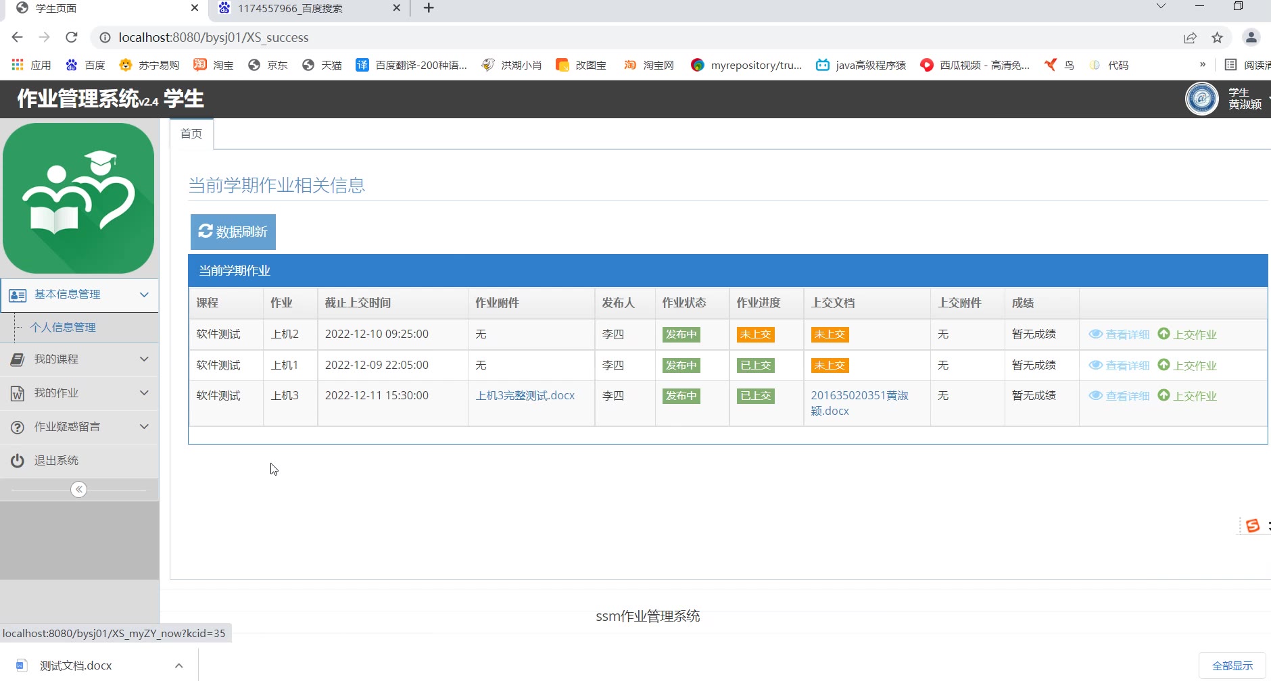
Task: Click the green student system logo
Action: point(78,198)
